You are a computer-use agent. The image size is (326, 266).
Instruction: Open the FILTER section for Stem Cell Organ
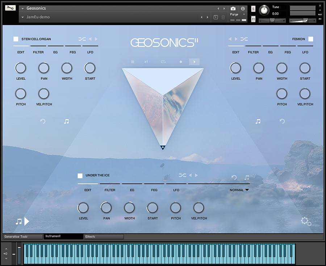point(38,52)
